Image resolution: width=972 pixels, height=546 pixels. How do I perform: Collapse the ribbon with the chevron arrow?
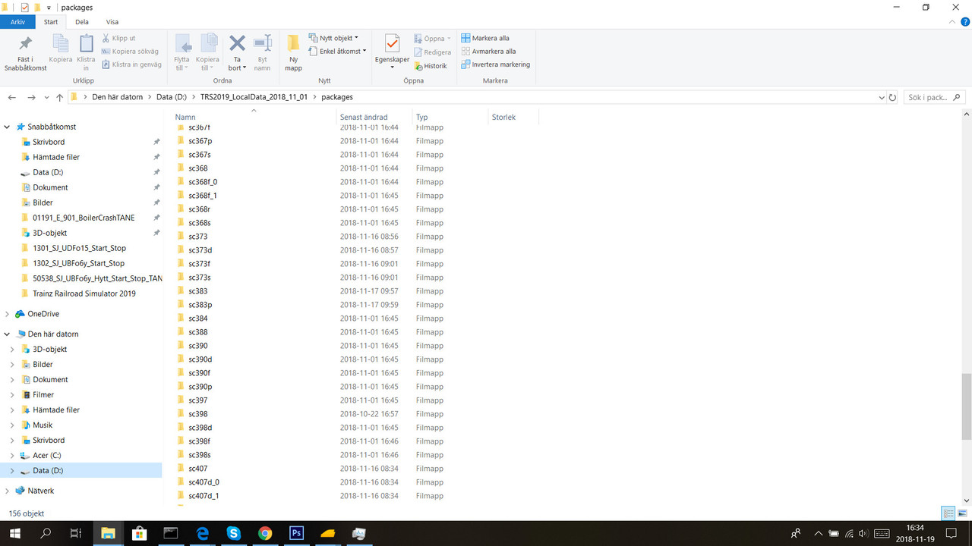tap(951, 21)
